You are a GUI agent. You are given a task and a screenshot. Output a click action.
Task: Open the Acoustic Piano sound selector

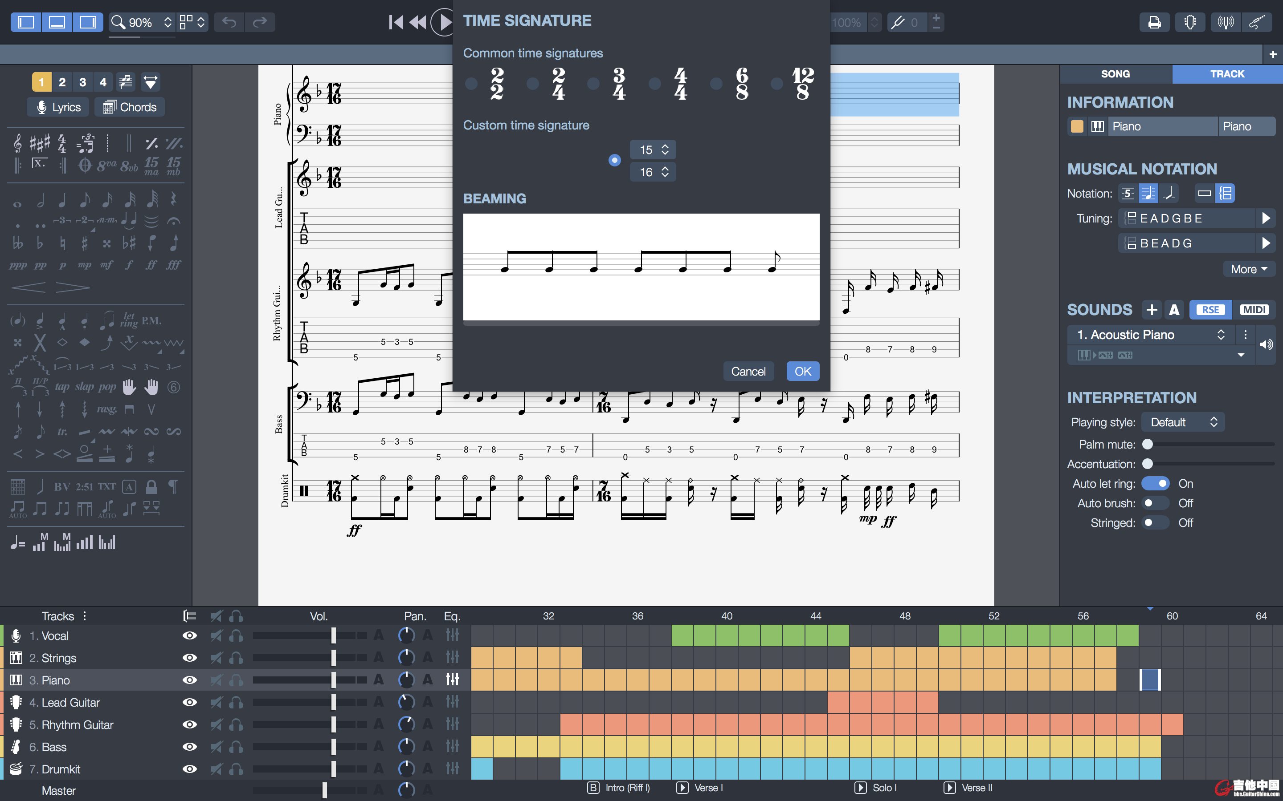pos(1150,335)
